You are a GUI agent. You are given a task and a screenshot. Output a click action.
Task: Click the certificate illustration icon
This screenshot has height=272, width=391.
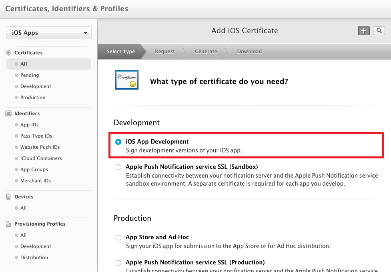[127, 80]
